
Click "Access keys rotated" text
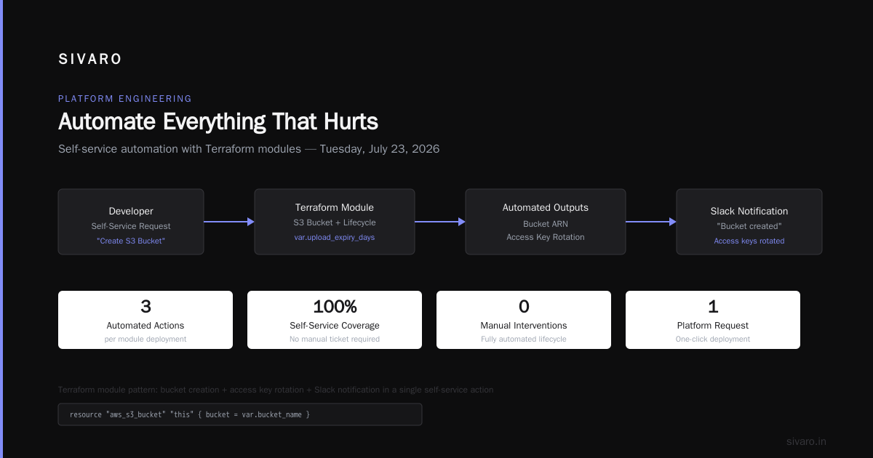749,241
